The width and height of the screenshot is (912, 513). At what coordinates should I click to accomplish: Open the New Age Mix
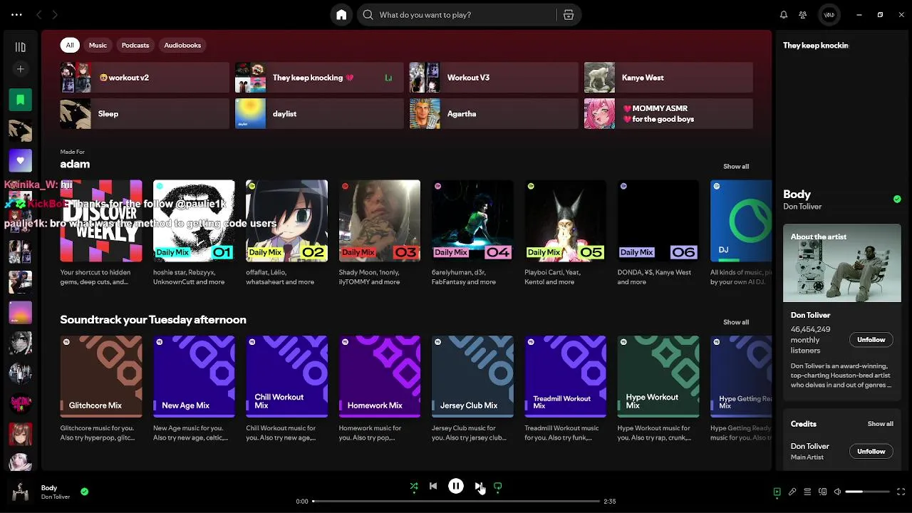(x=194, y=377)
